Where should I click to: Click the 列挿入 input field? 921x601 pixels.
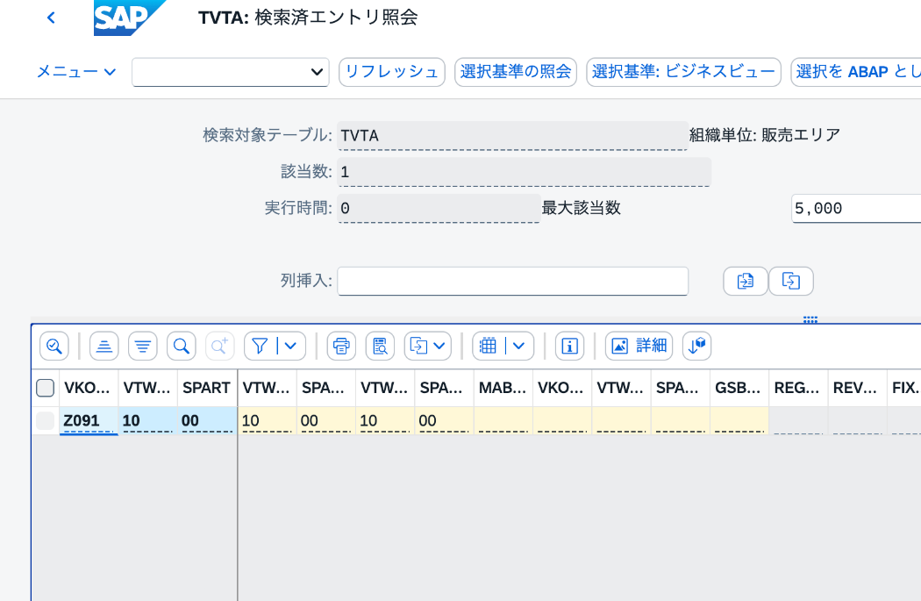tap(512, 281)
